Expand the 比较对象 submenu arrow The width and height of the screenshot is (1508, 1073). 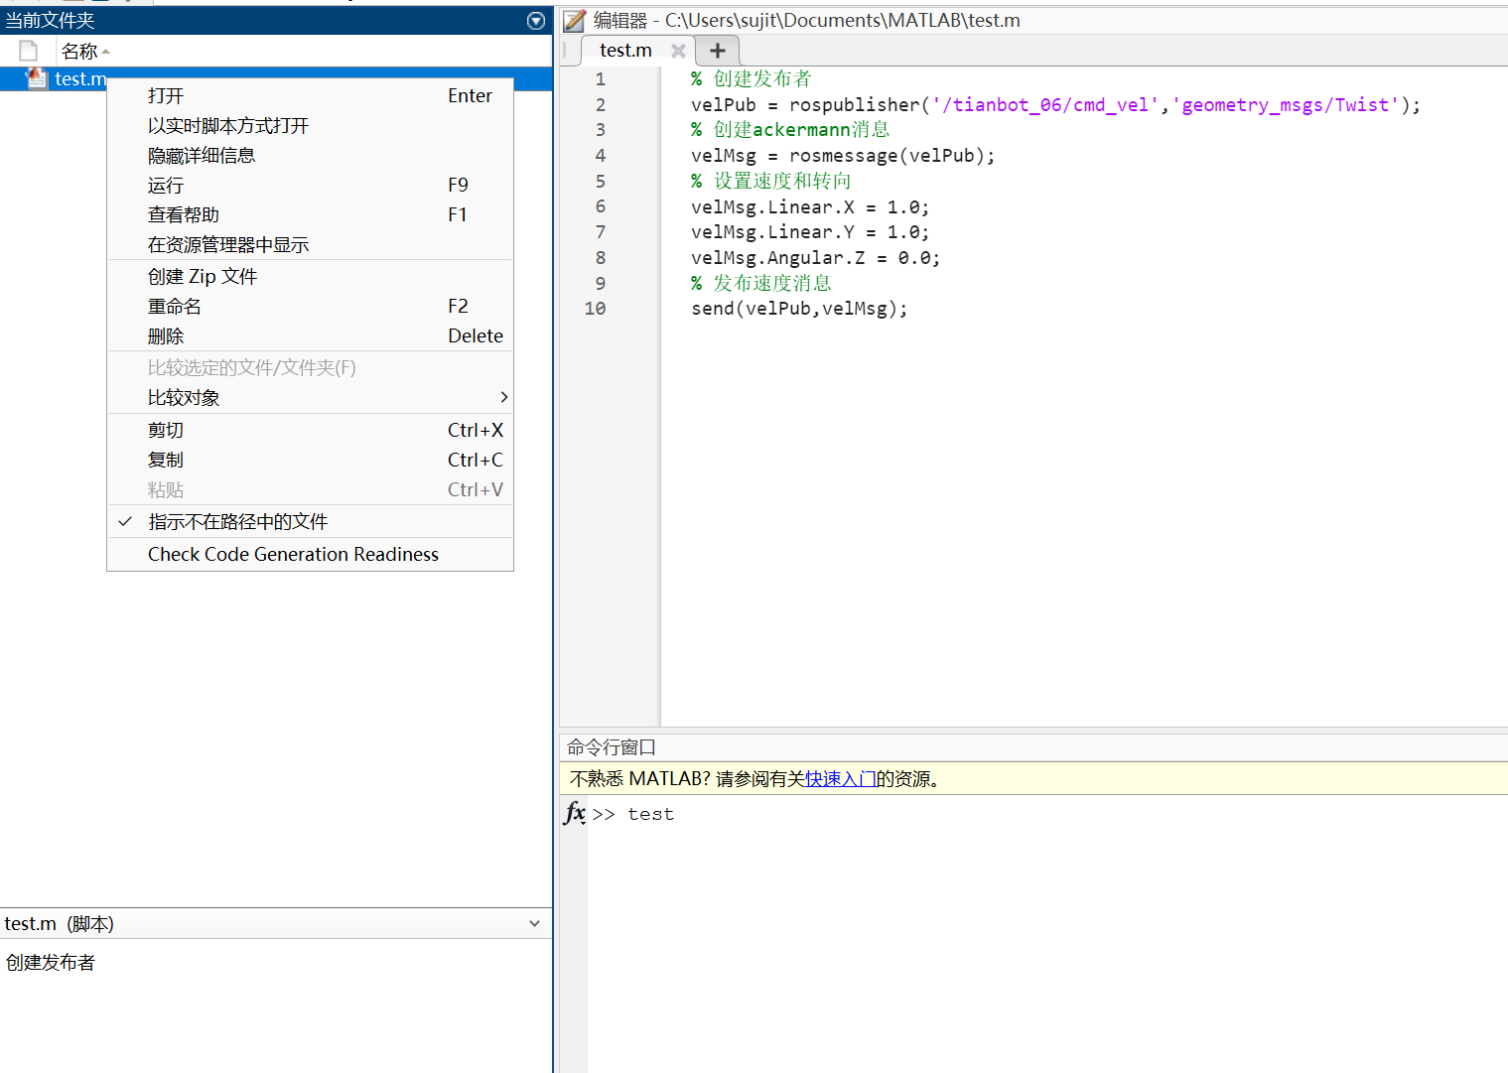(x=504, y=397)
